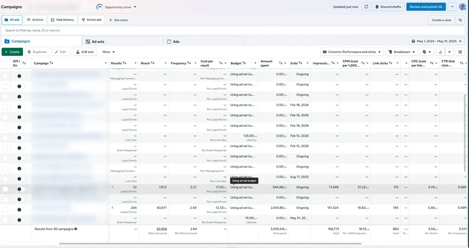Viewport: 469px width, 248px height.
Task: Export table data with download icon
Action: coord(440,52)
